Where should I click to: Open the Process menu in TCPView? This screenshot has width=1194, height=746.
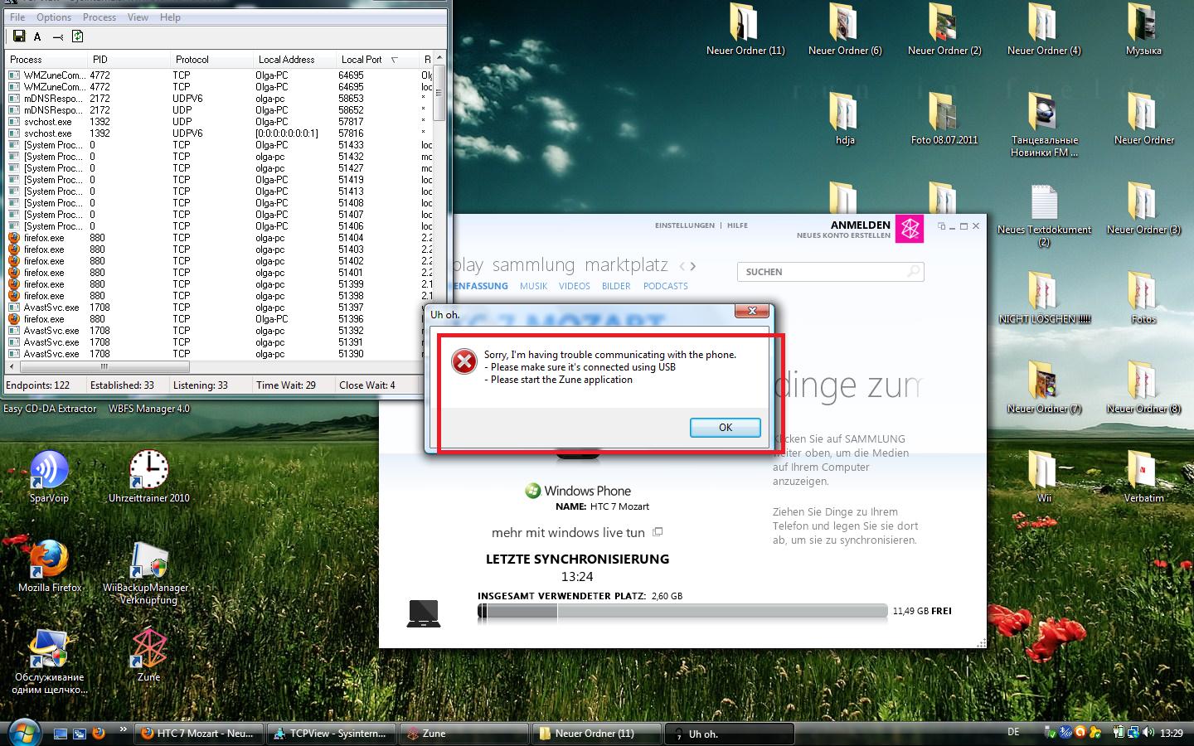(99, 17)
